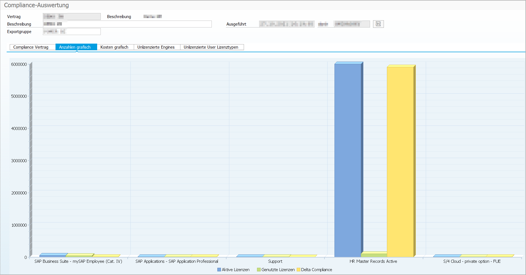Select the small green HR Master Records bar
This screenshot has height=275, width=526.
tap(374, 254)
